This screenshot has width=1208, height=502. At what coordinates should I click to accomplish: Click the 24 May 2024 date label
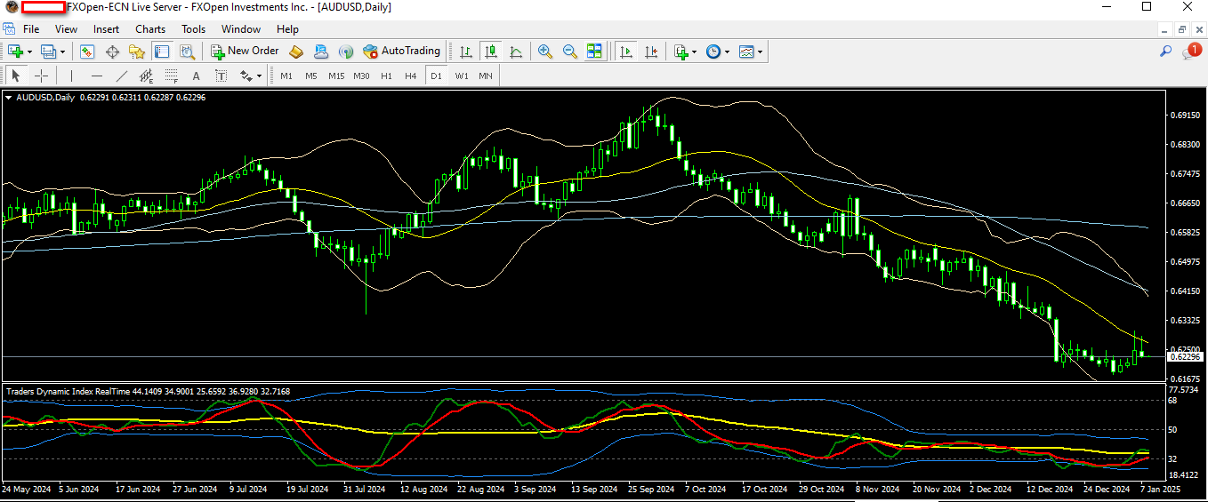pos(24,489)
